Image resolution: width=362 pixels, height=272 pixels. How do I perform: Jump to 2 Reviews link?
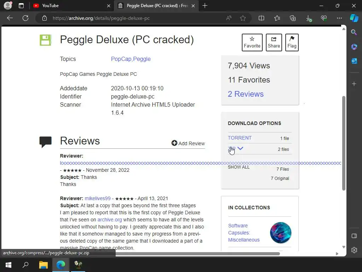(246, 94)
